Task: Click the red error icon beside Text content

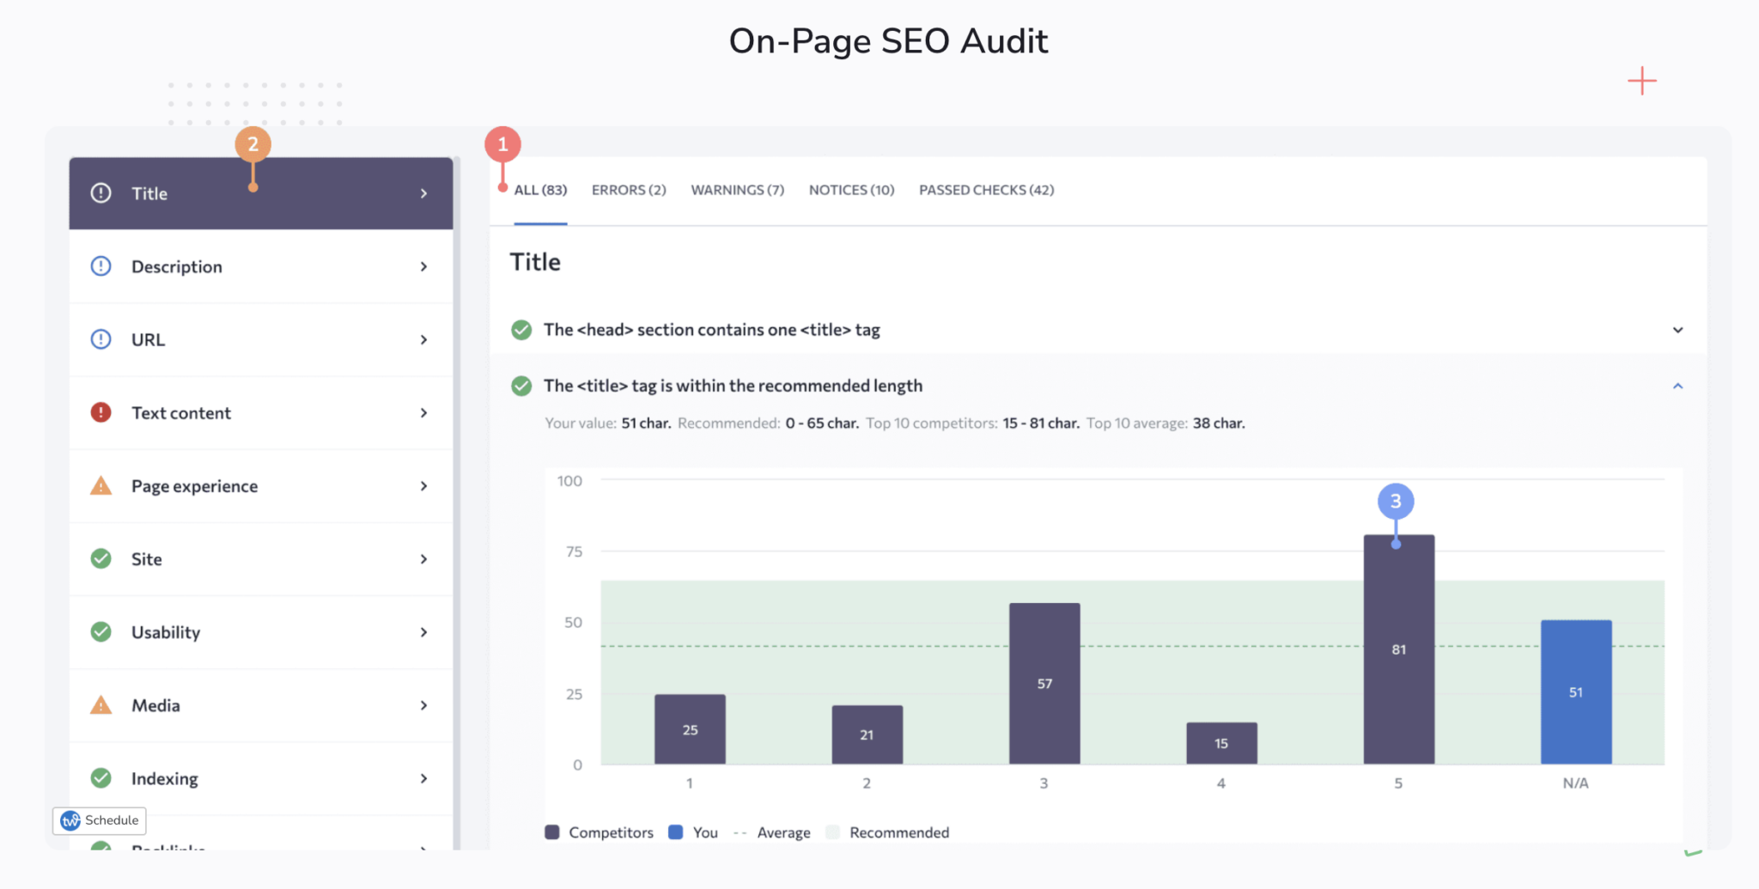Action: click(101, 413)
